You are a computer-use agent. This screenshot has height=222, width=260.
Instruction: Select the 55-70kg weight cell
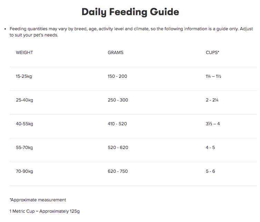[25, 148]
